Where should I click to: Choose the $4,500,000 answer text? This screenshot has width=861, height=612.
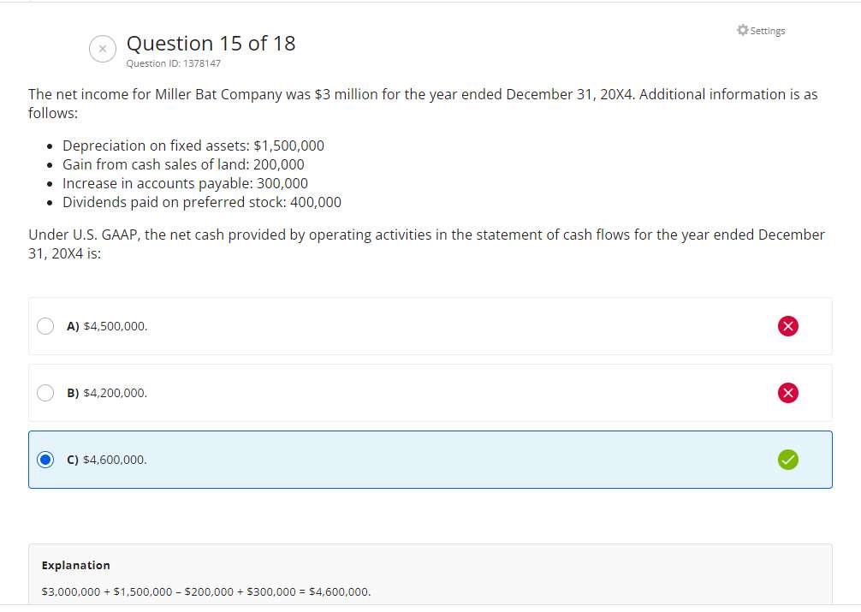115,326
